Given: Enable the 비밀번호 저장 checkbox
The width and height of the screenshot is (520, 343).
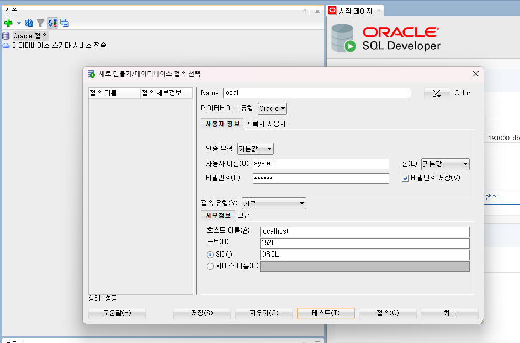Looking at the screenshot, I should (406, 178).
